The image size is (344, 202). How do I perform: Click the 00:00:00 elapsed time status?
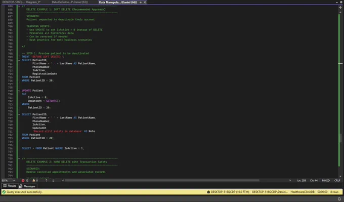(322, 192)
